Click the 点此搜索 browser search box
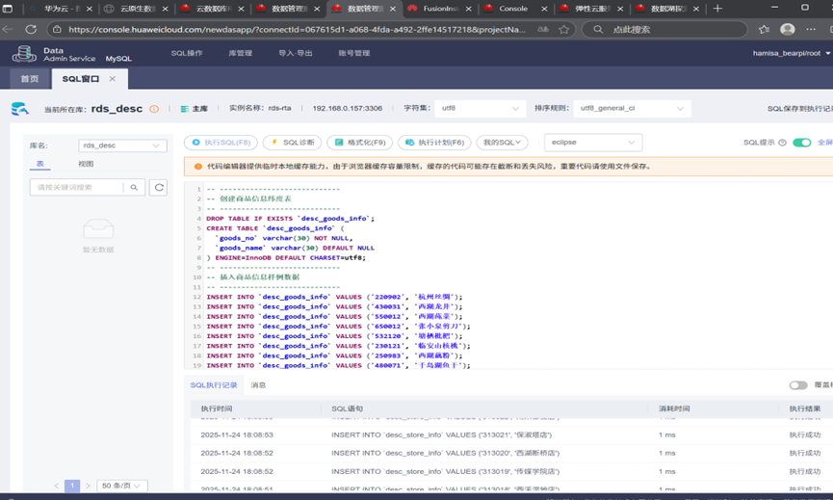This screenshot has height=500, width=833. click(664, 30)
